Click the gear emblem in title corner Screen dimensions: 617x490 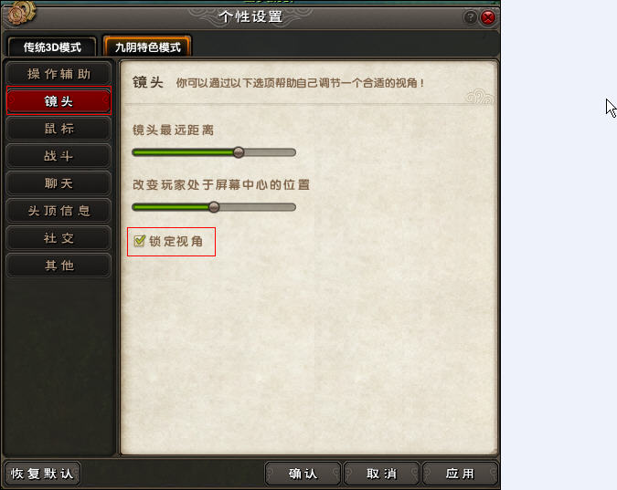(x=22, y=13)
